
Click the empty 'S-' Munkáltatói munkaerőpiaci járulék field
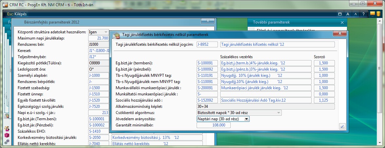point(207,94)
